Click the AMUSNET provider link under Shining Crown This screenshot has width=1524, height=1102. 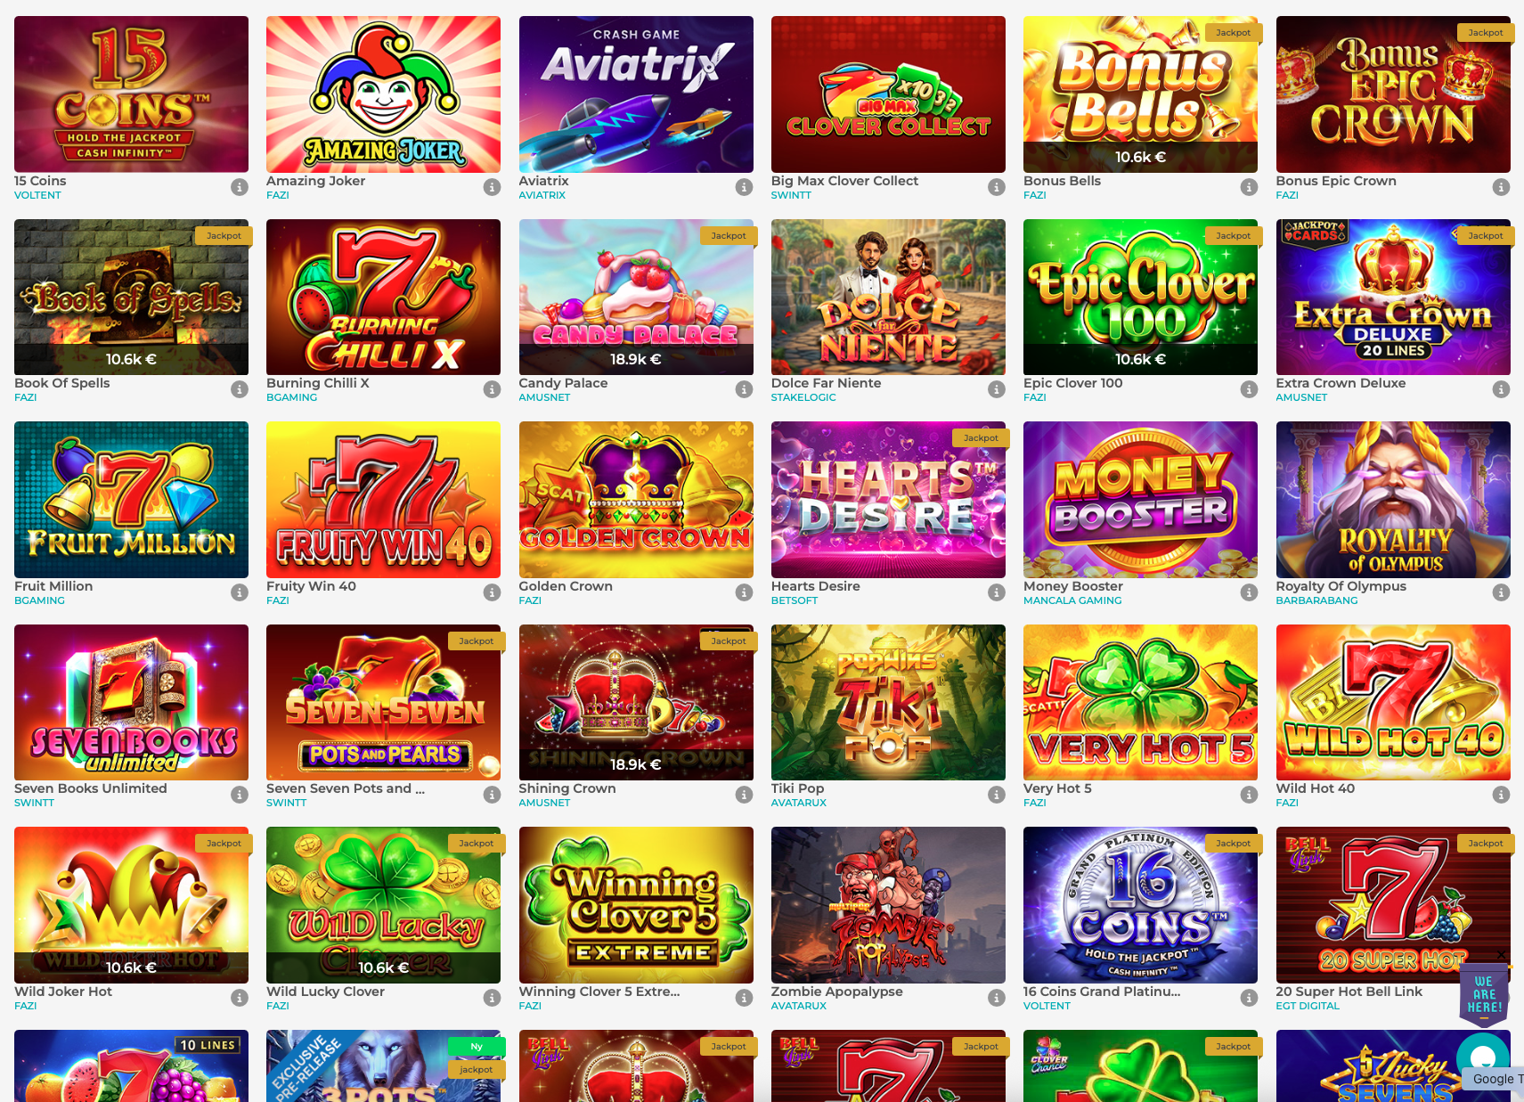point(544,803)
